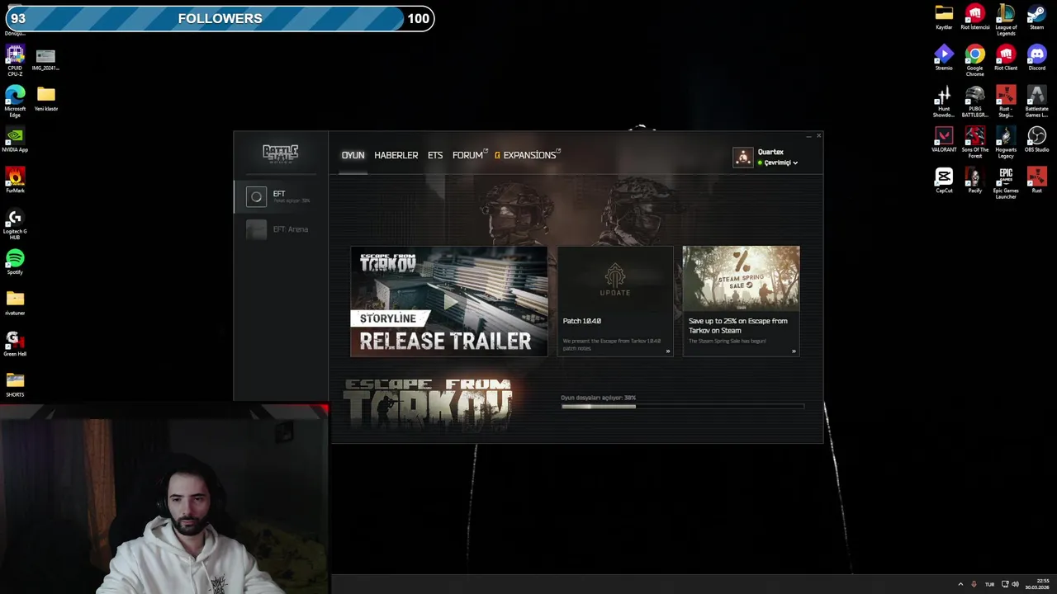Select EFT: Arena in the game list
The height and width of the screenshot is (594, 1057).
pos(280,229)
